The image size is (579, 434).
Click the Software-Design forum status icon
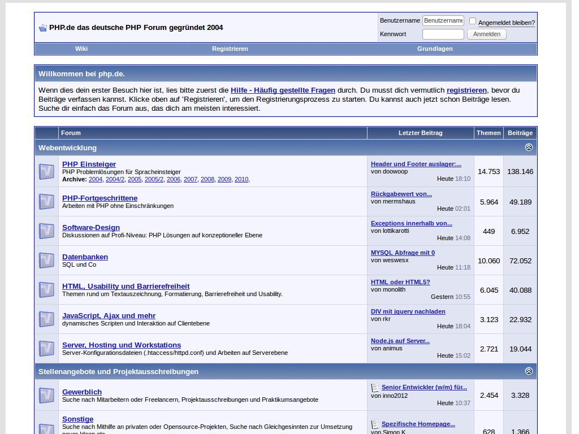pyautogui.click(x=46, y=231)
